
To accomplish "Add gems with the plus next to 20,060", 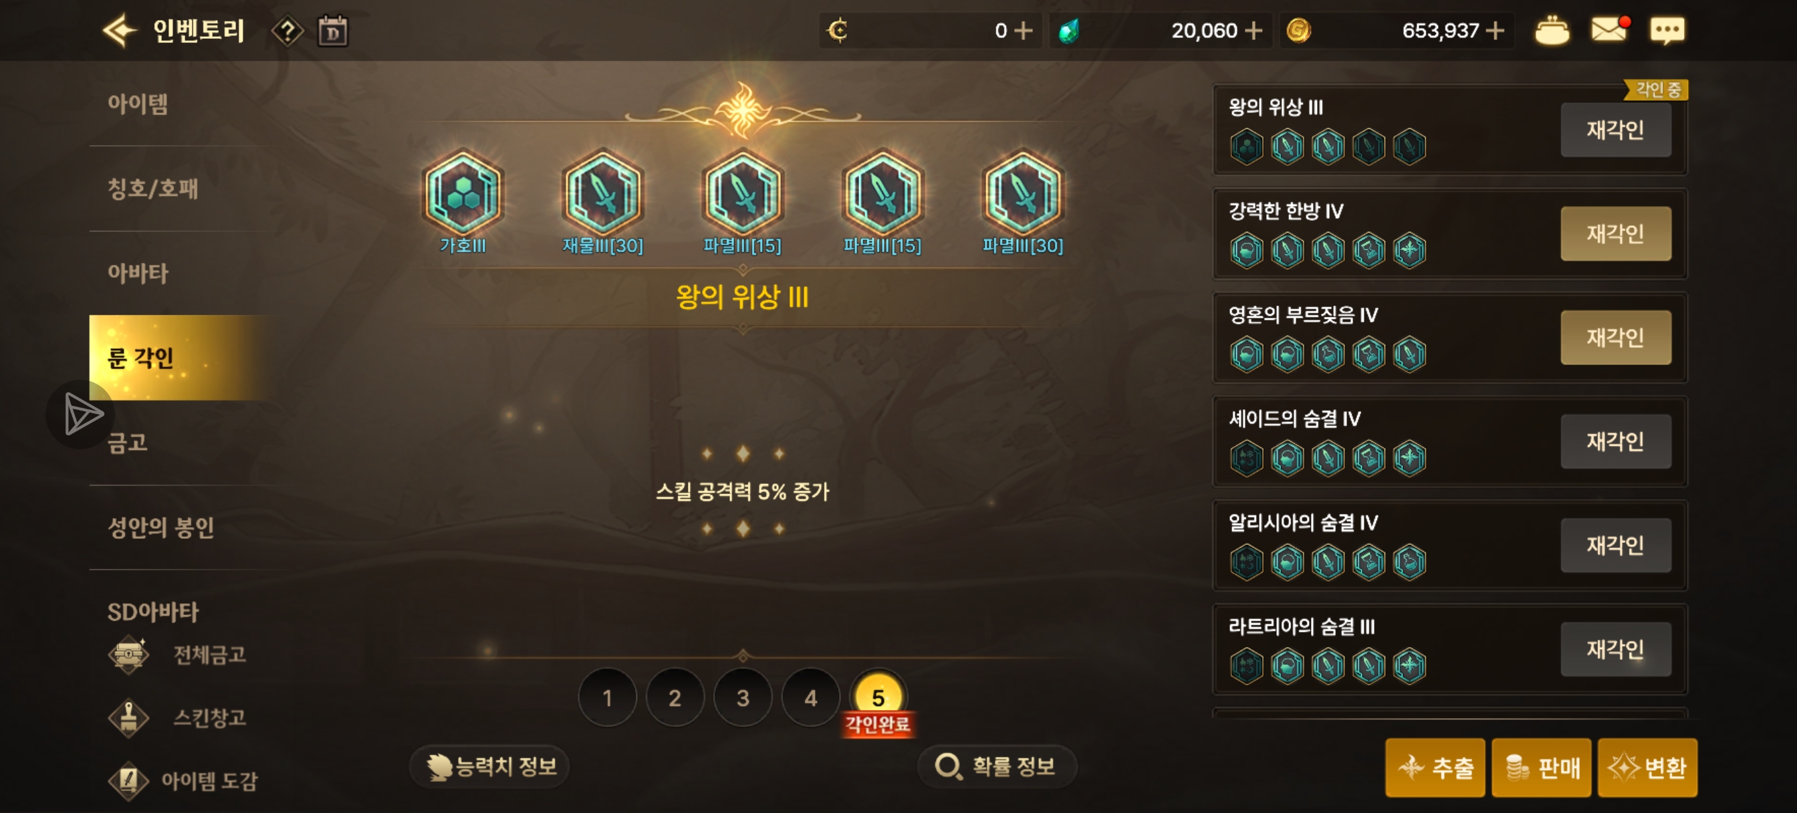I will tap(1253, 31).
